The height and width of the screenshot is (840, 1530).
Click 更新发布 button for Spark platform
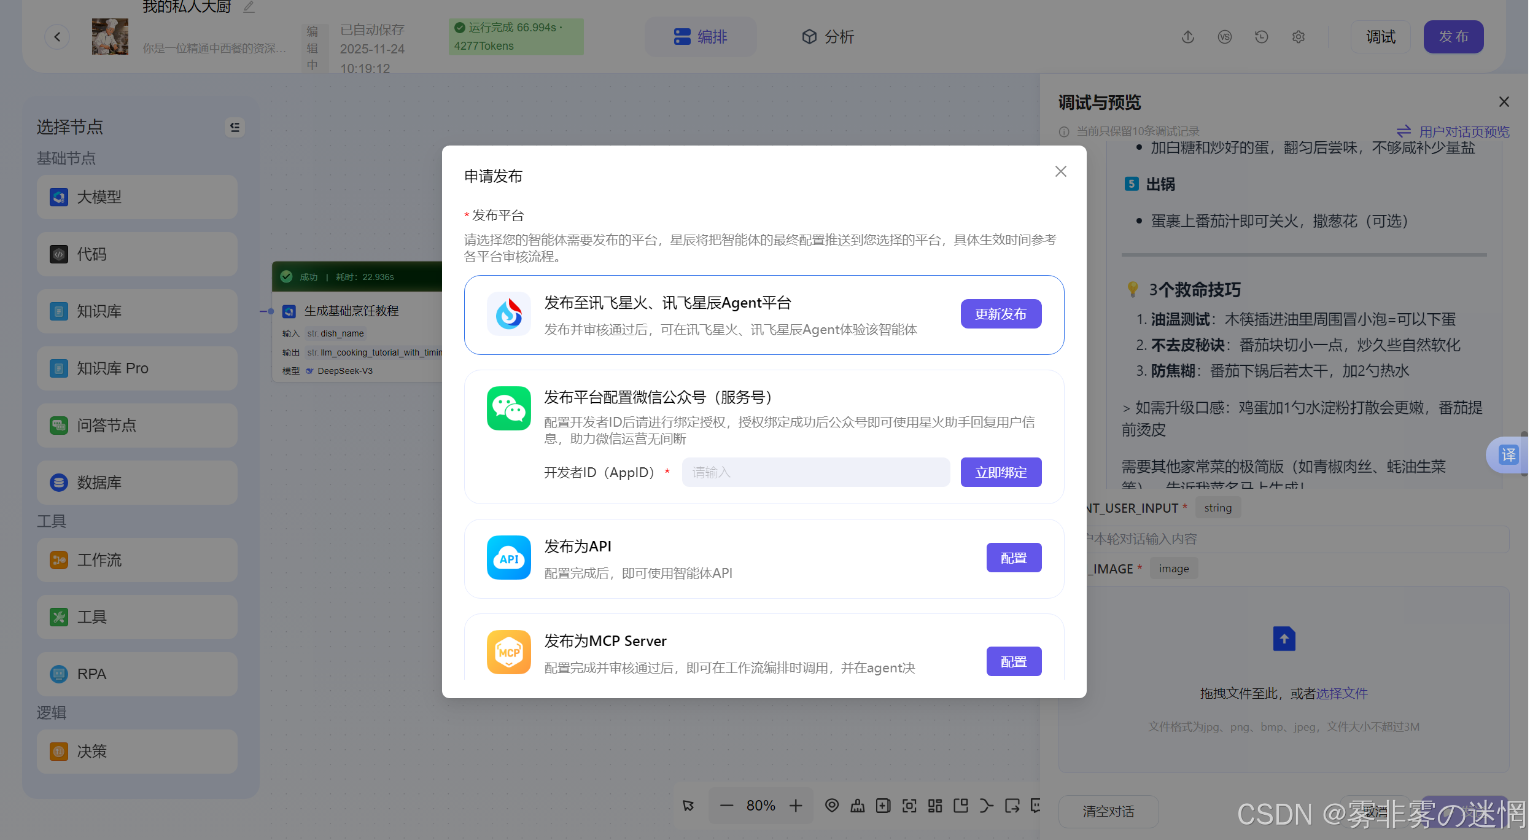(x=1001, y=314)
